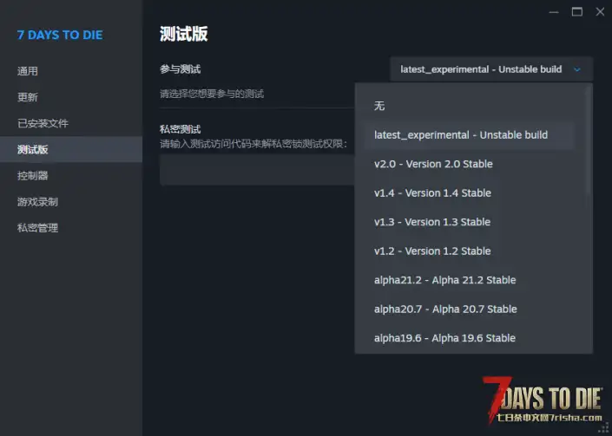Click the 测试版 page heading

tap(184, 34)
